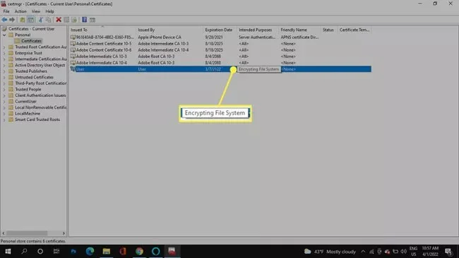Open the Action menu
This screenshot has height=258, width=459.
click(20, 11)
